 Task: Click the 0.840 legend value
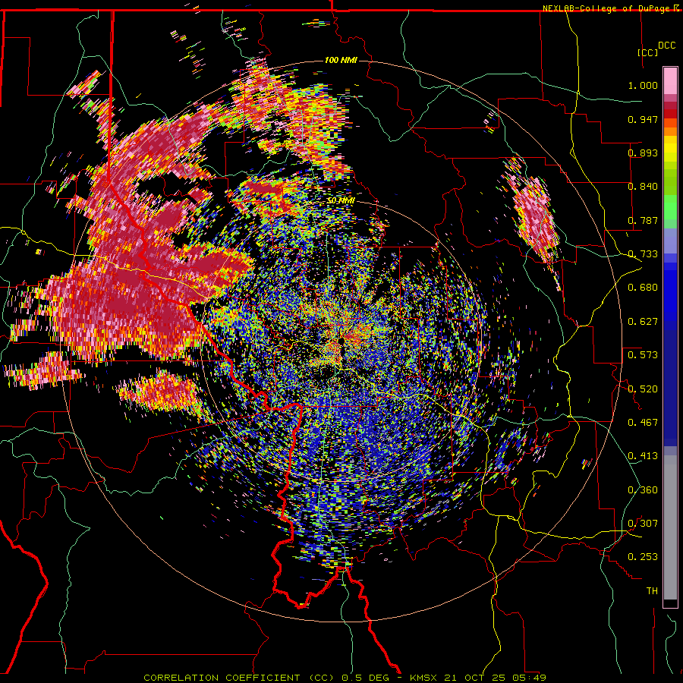point(643,187)
